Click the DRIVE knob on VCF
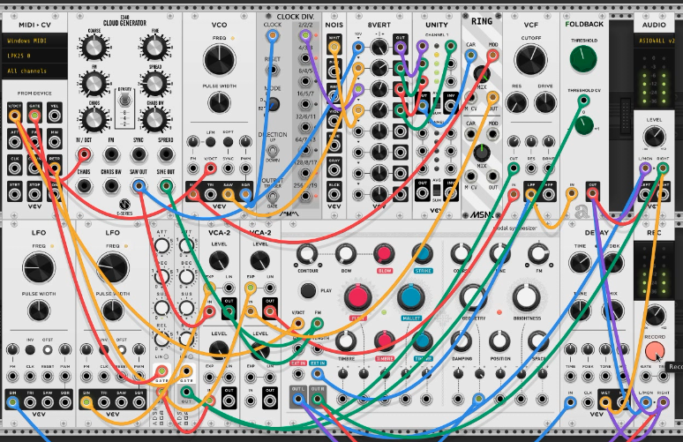This screenshot has width=683, height=442. 545,103
